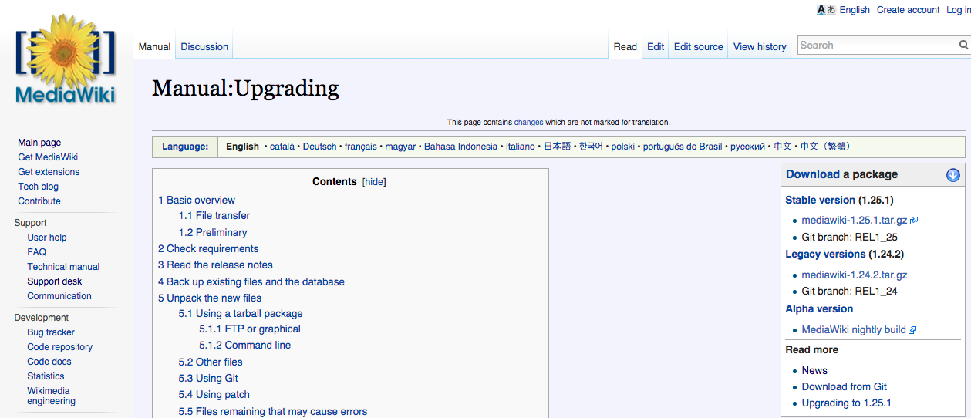
Task: Open the Edit source tab
Action: pyautogui.click(x=699, y=47)
